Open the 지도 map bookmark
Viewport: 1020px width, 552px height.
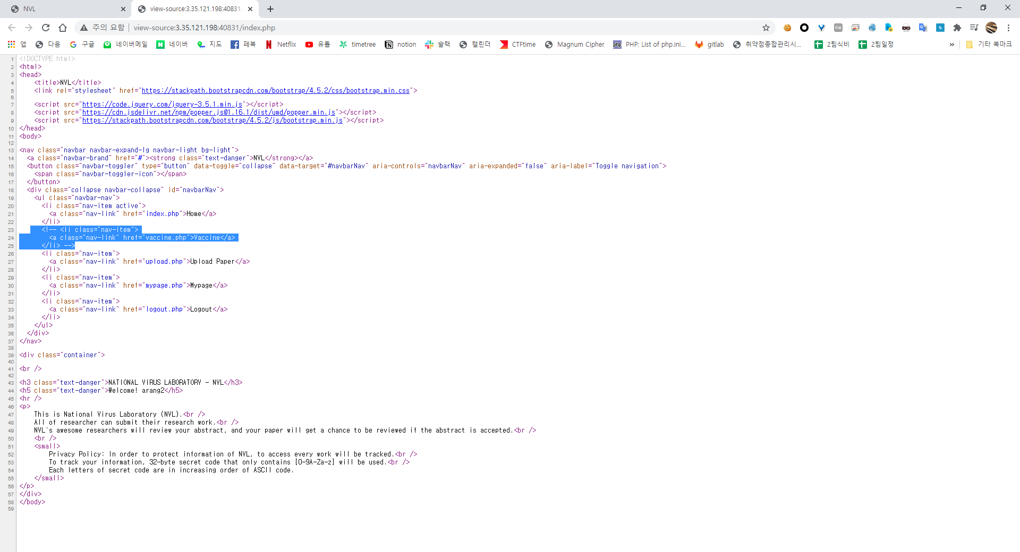[209, 45]
